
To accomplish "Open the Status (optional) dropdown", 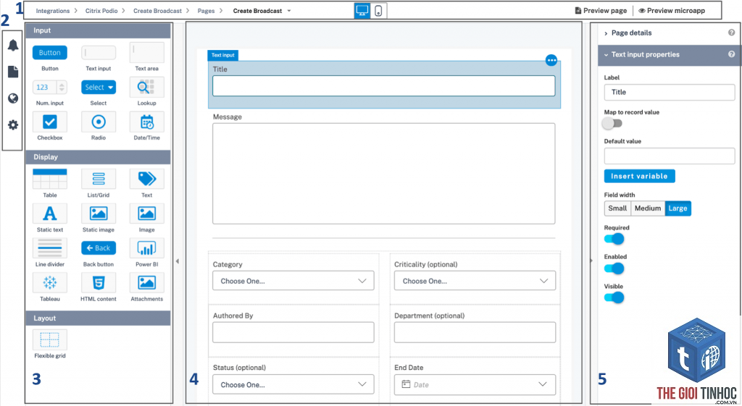I will click(293, 385).
